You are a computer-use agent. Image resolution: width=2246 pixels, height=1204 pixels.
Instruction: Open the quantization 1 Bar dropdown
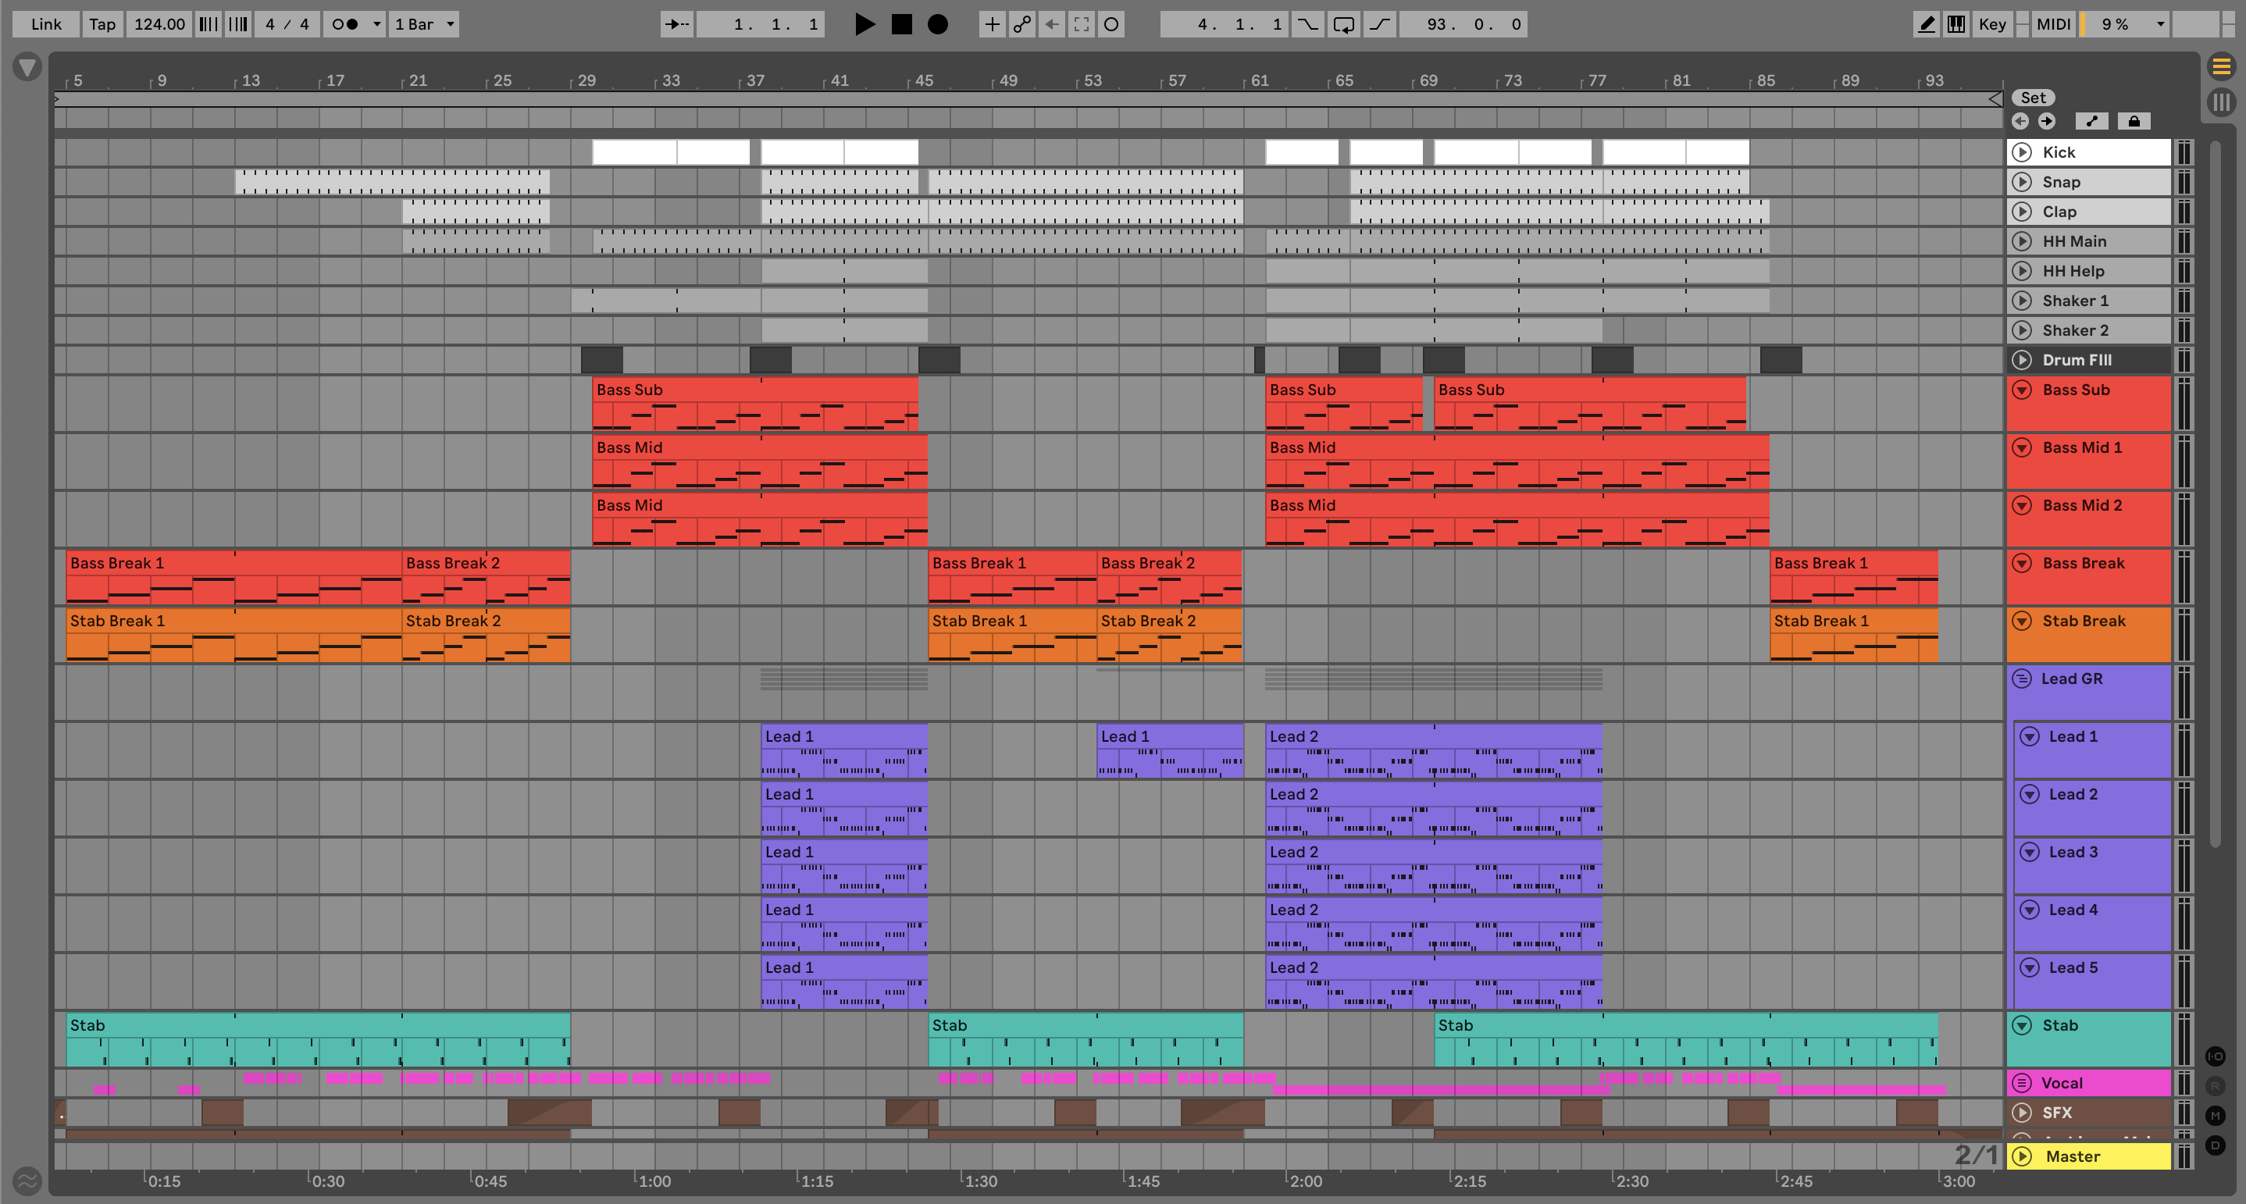tap(425, 24)
